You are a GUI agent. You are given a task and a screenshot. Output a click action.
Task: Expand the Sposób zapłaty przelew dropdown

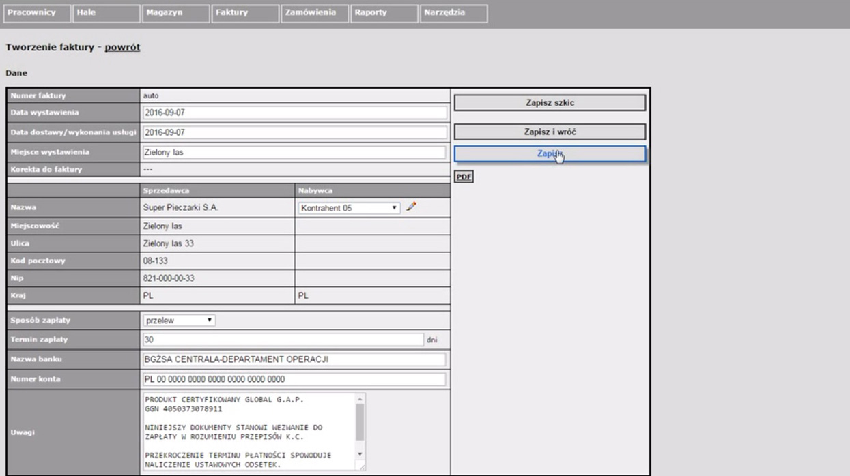point(179,320)
